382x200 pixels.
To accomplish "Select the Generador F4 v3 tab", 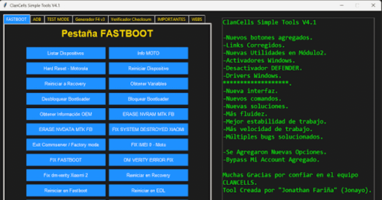I will (90, 19).
